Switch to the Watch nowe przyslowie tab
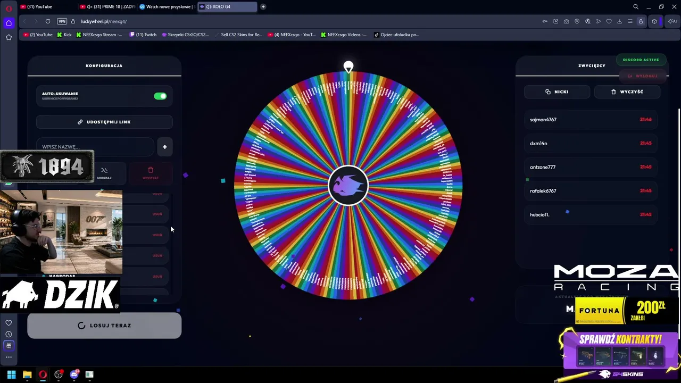 (x=167, y=7)
